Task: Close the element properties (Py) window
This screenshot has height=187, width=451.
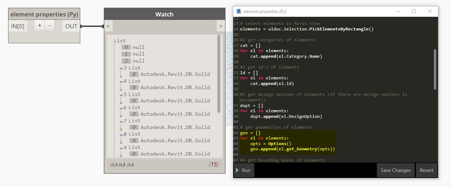Action: (430, 11)
